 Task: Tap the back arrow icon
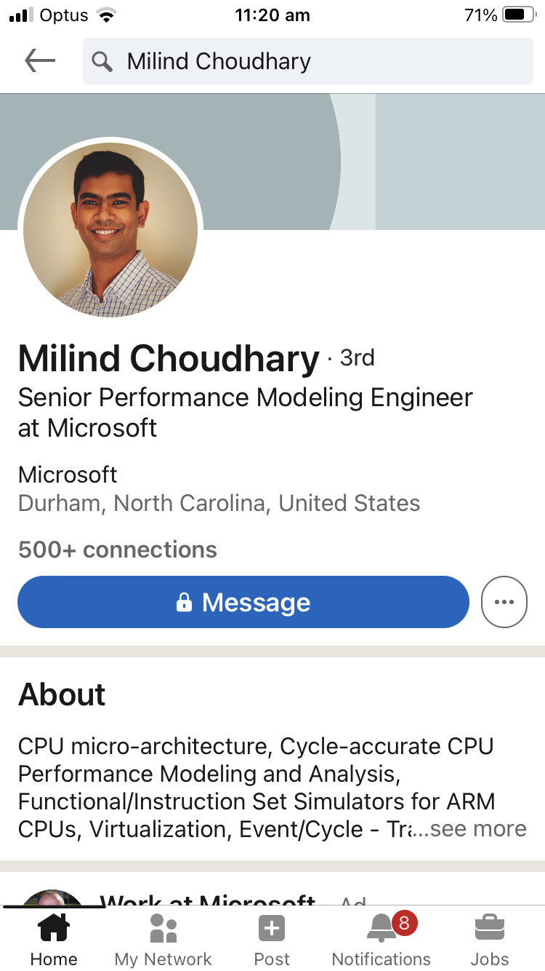(x=40, y=61)
